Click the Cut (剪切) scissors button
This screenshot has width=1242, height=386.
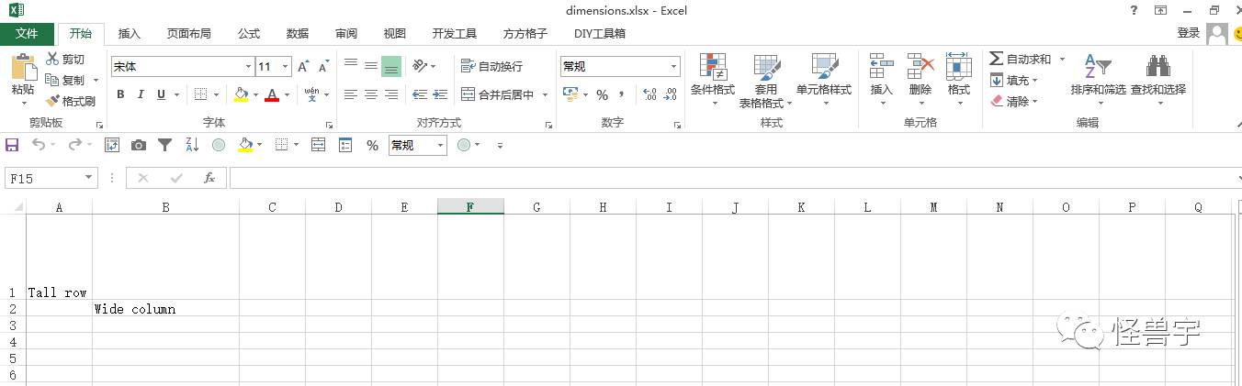(65, 60)
